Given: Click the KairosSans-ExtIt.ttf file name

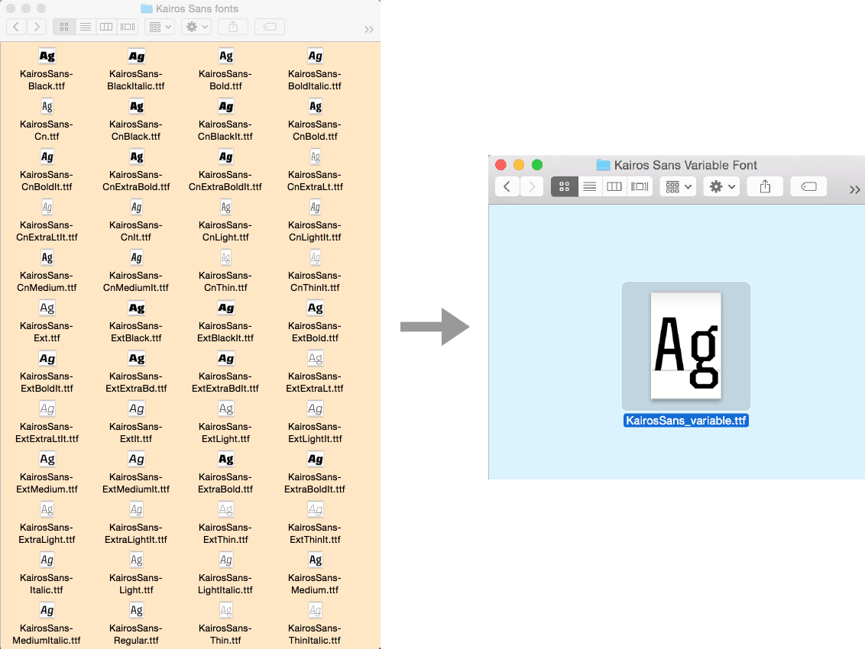Looking at the screenshot, I should coord(136,433).
